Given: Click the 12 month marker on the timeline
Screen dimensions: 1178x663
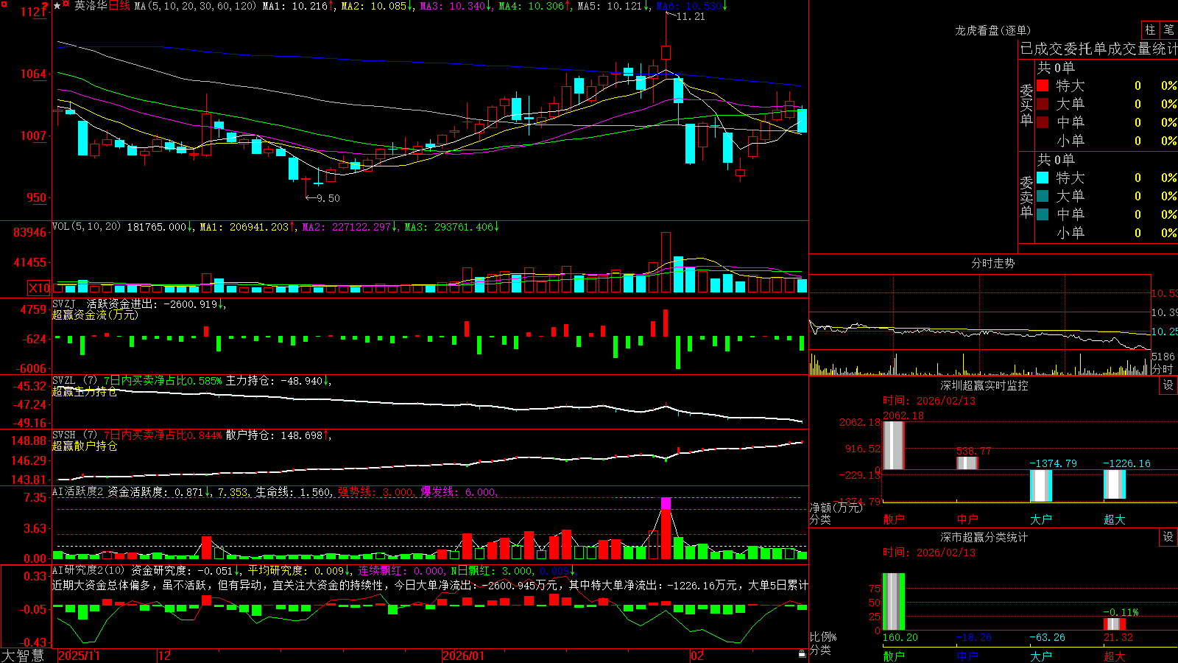Looking at the screenshot, I should click(x=165, y=656).
